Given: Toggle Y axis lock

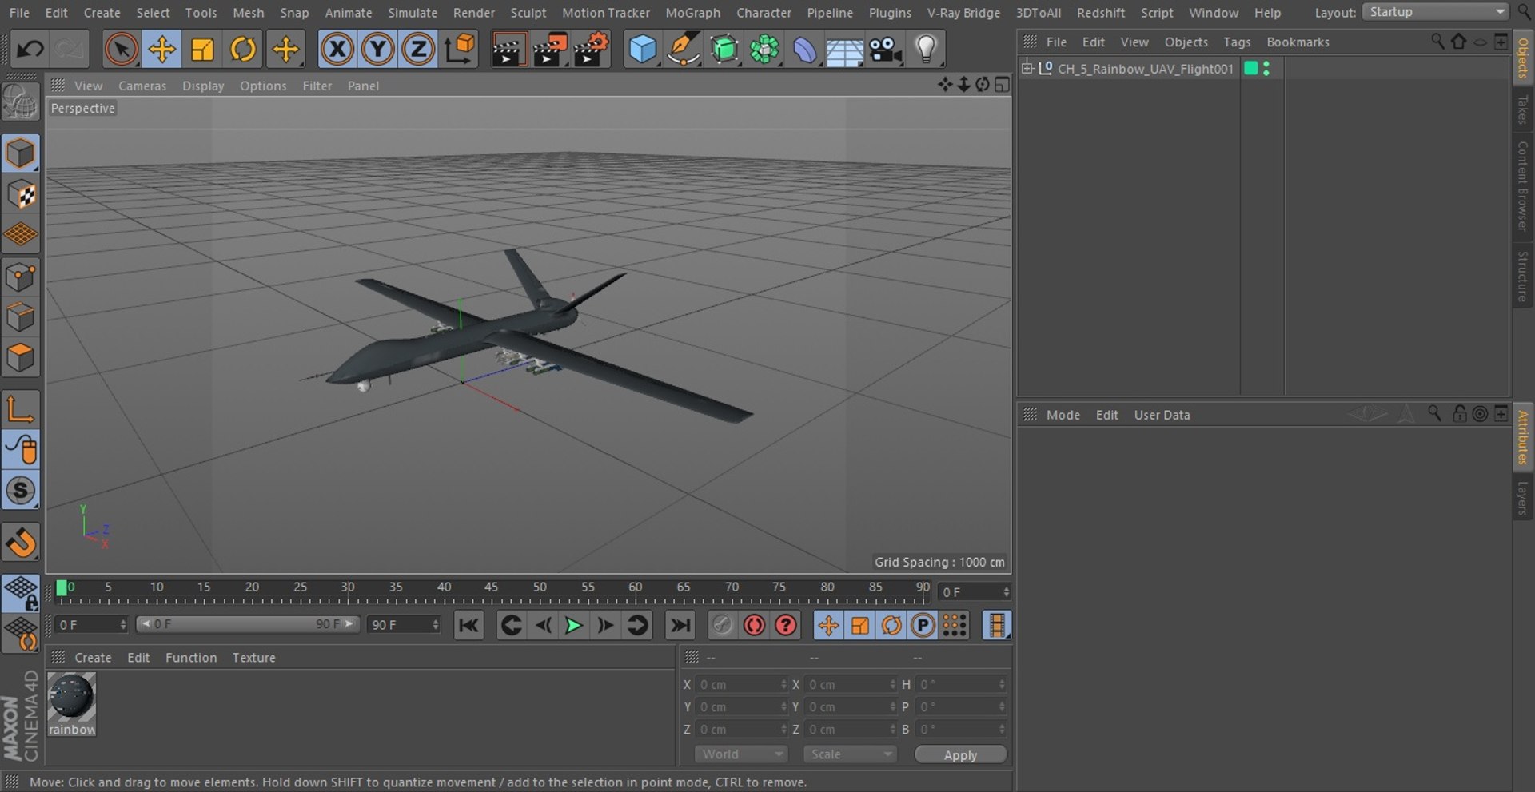Looking at the screenshot, I should (377, 50).
